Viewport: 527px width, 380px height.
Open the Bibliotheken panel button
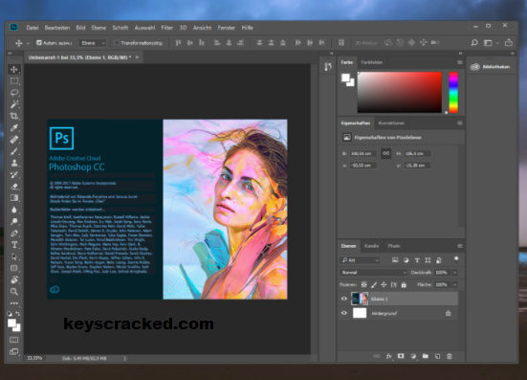491,67
